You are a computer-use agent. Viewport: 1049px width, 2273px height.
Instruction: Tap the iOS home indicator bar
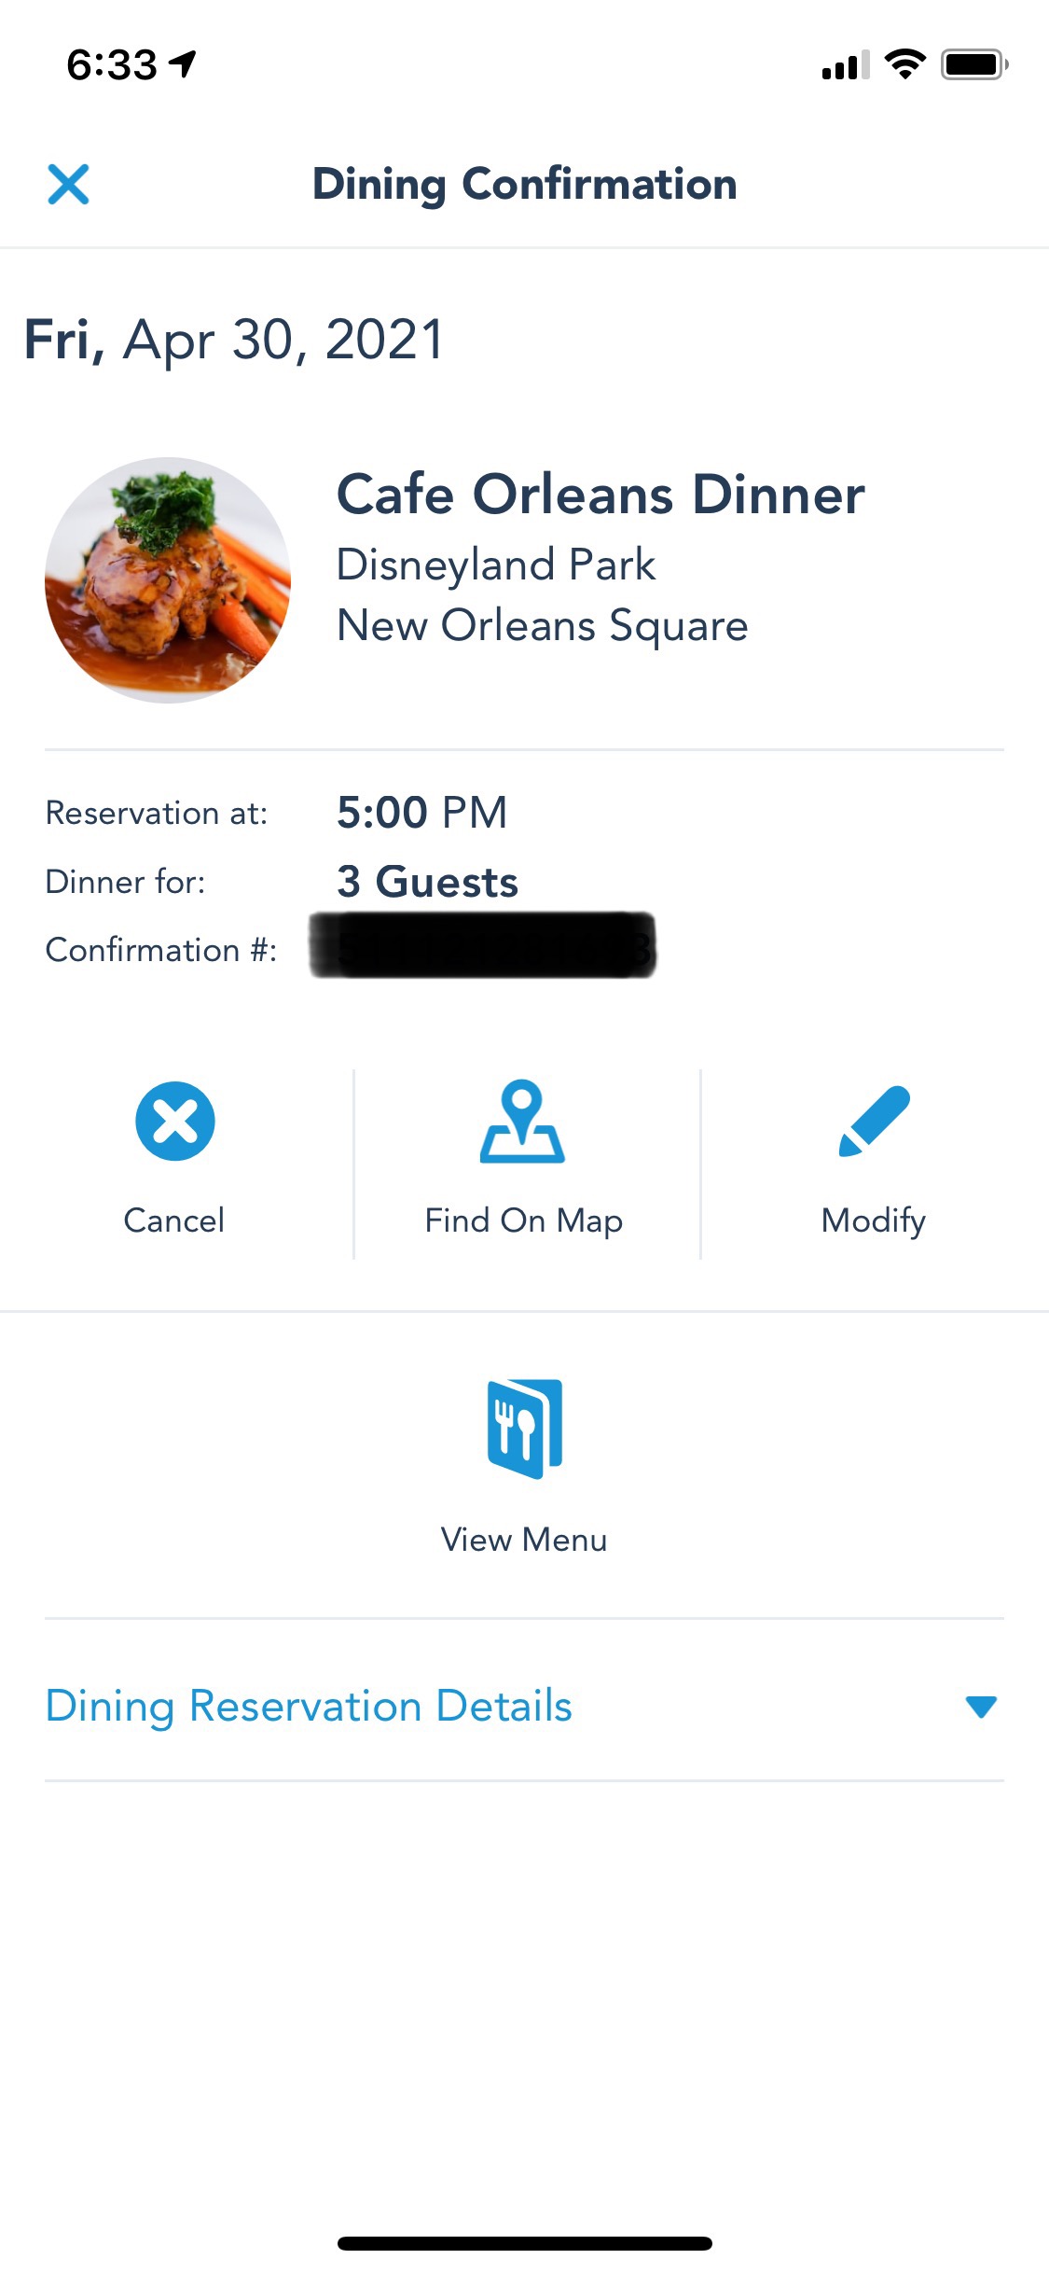pyautogui.click(x=524, y=2243)
